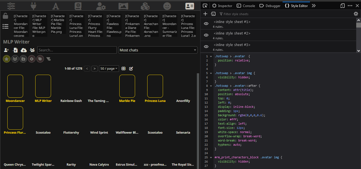Open AI response configuration sliders panel

click(11, 6)
